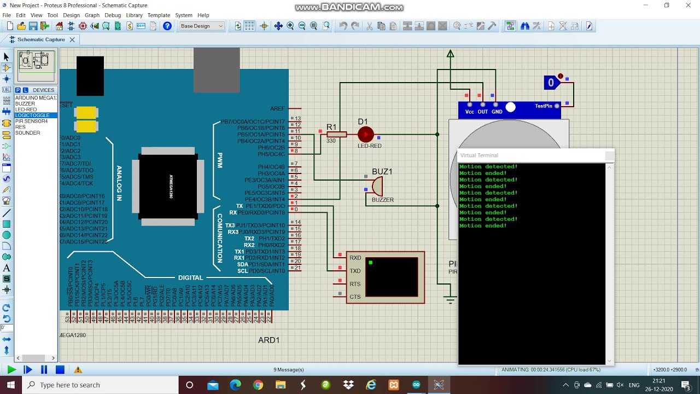This screenshot has width=700, height=394.
Task: Open the Help question mark icon
Action: coord(167,26)
